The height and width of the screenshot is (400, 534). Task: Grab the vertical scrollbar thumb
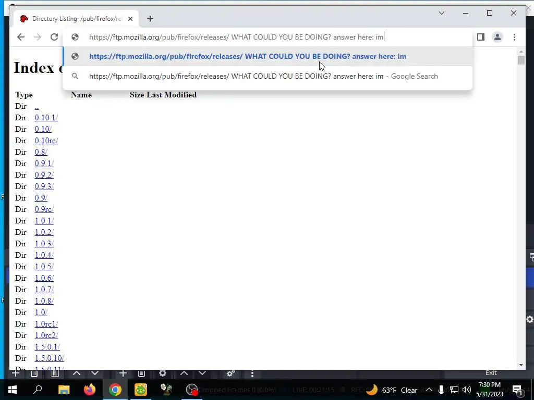(521, 60)
